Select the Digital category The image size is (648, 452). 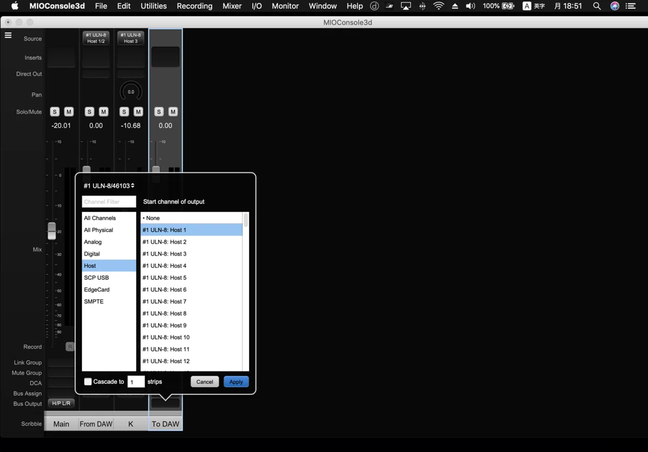109,254
